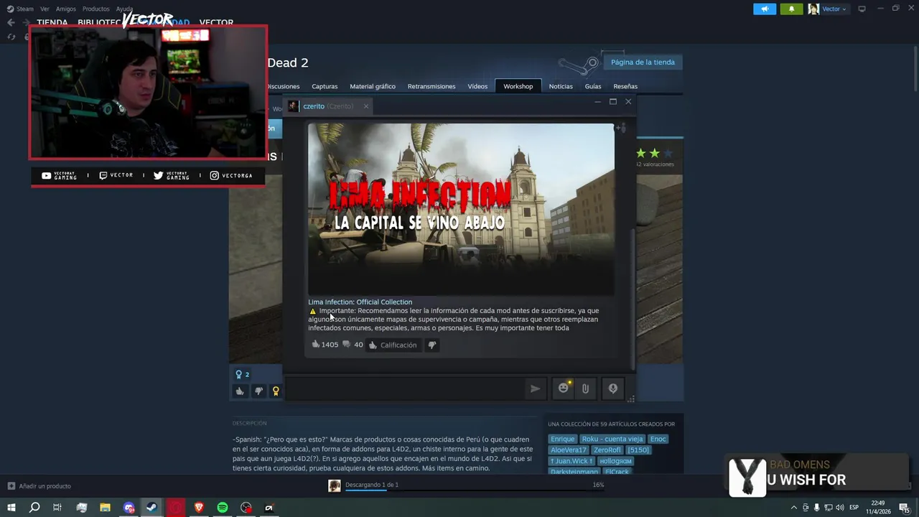This screenshot has width=919, height=517.
Task: Open creator Roku - cuenta vieja tag
Action: tap(612, 439)
